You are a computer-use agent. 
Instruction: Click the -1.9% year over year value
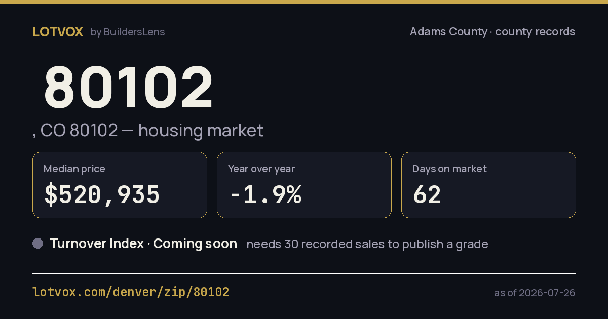pos(265,195)
